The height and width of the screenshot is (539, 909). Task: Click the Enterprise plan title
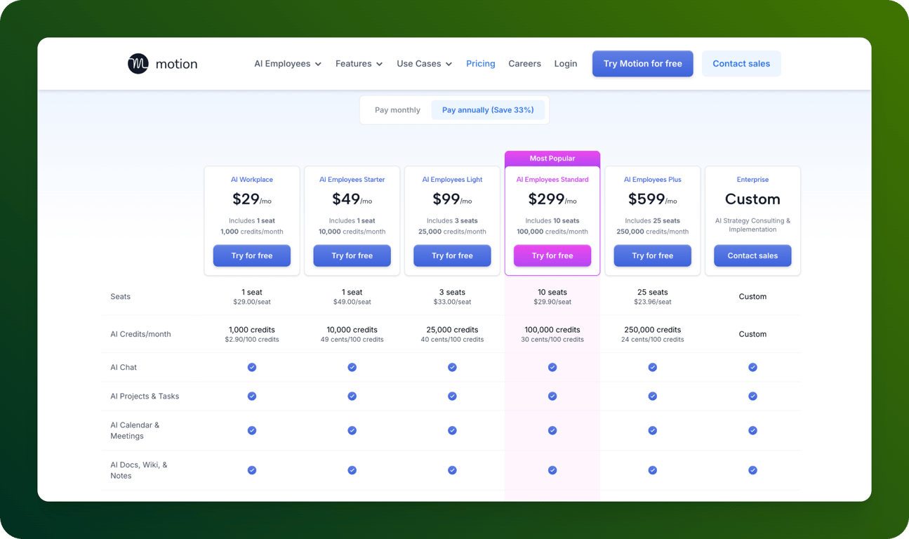pyautogui.click(x=752, y=180)
